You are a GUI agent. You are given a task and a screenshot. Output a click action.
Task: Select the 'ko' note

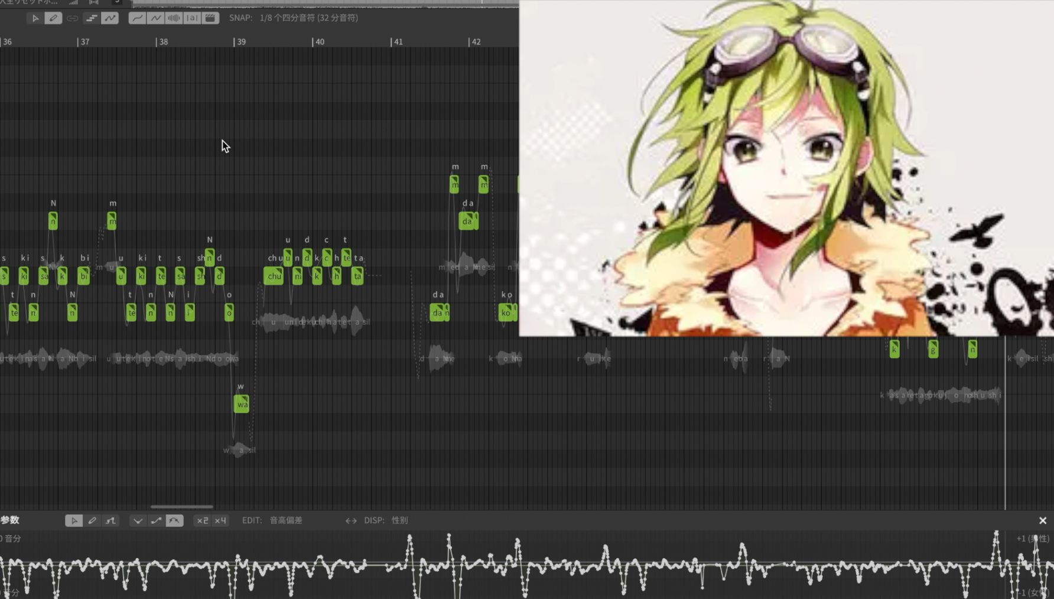[505, 312]
